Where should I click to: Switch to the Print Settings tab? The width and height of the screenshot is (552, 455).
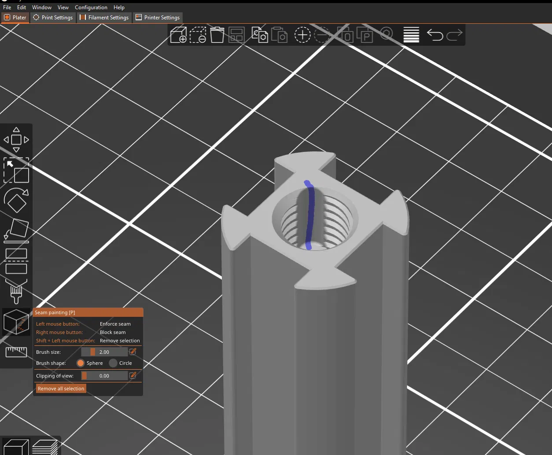(53, 18)
